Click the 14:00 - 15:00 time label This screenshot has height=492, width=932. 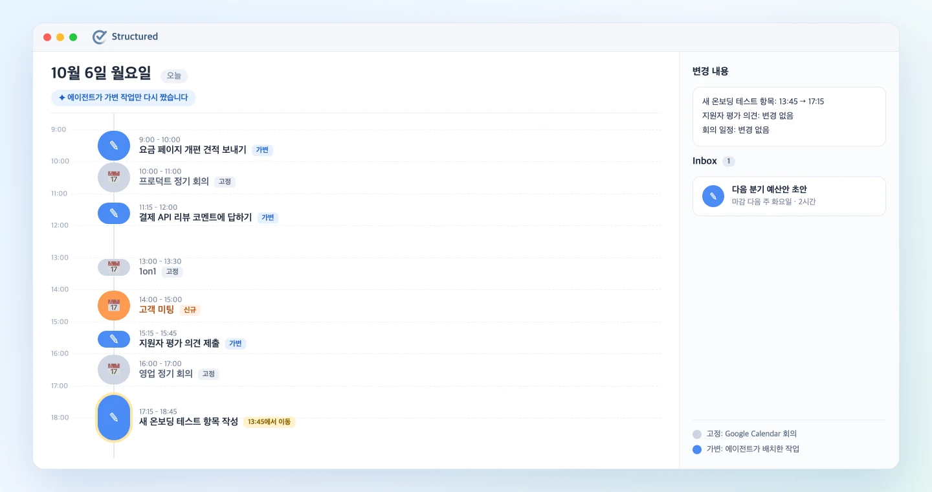click(161, 300)
